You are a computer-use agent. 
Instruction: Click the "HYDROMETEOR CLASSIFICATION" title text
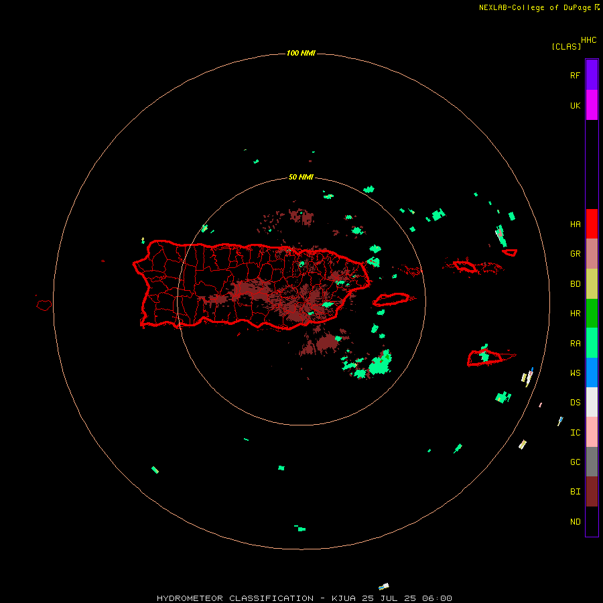(x=235, y=598)
